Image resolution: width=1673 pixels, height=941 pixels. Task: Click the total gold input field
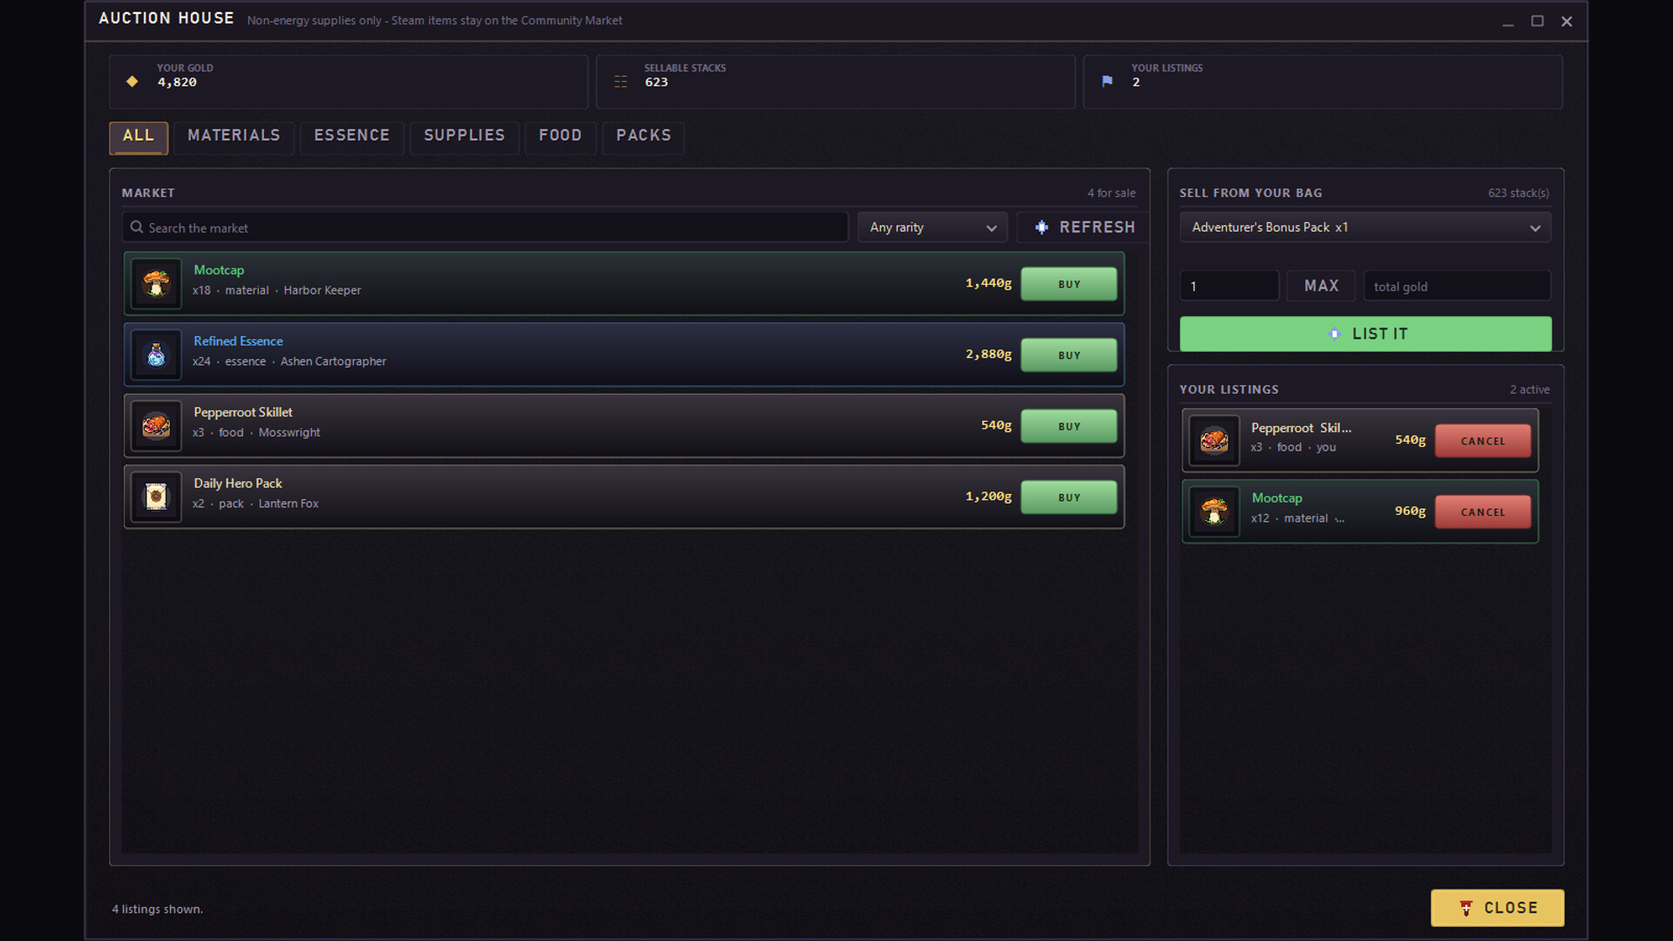coord(1457,286)
